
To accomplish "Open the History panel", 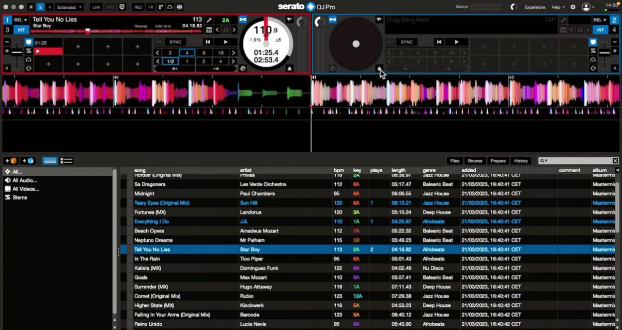I will tap(521, 160).
